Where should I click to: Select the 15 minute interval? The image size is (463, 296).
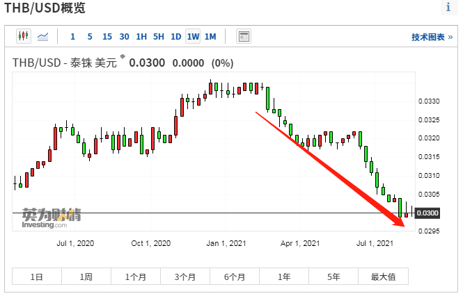pyautogui.click(x=107, y=37)
